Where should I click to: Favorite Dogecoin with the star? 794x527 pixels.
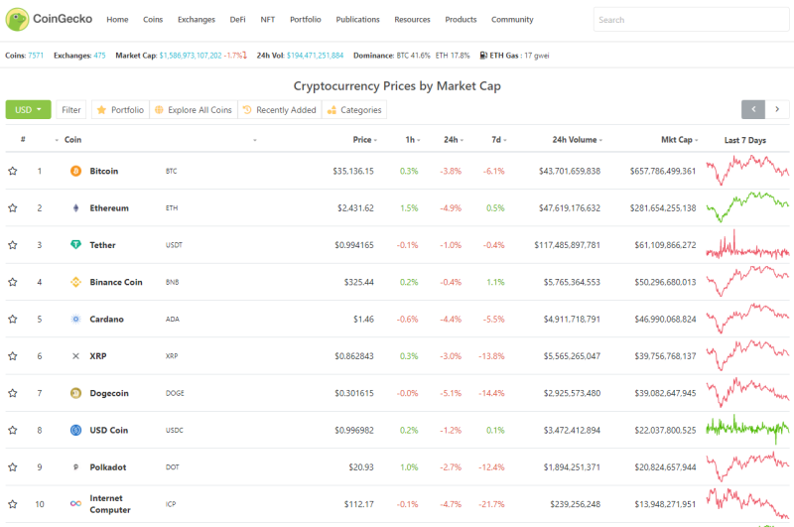click(x=13, y=393)
